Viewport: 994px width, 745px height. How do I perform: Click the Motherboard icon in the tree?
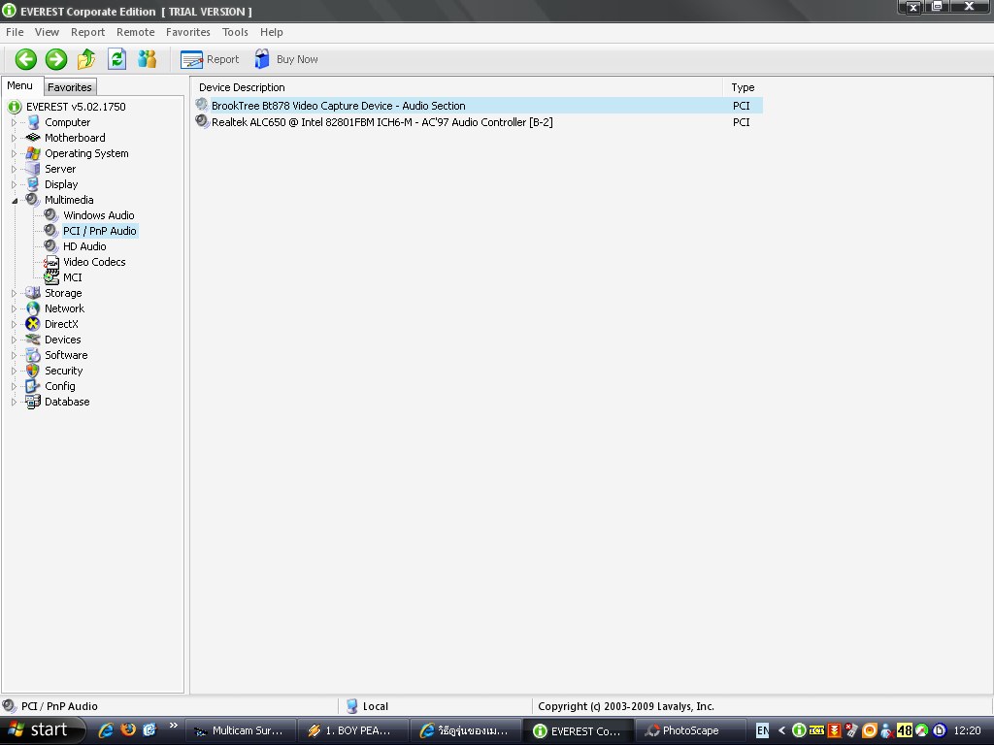(x=33, y=138)
